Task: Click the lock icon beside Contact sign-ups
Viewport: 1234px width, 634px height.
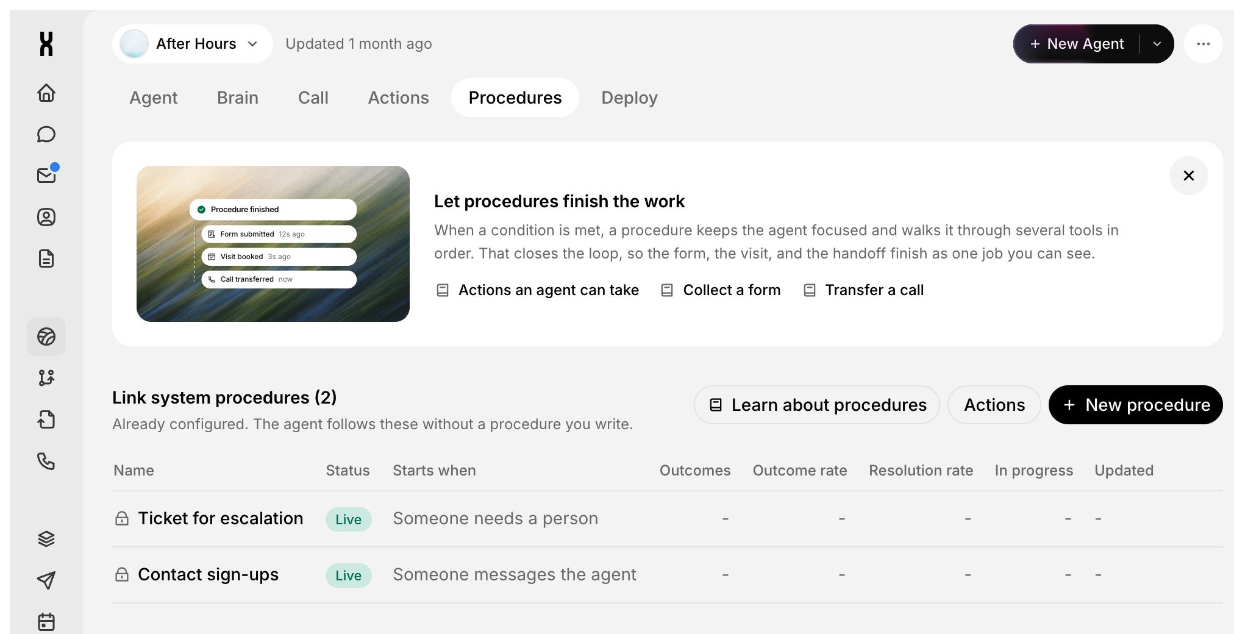Action: 122,574
